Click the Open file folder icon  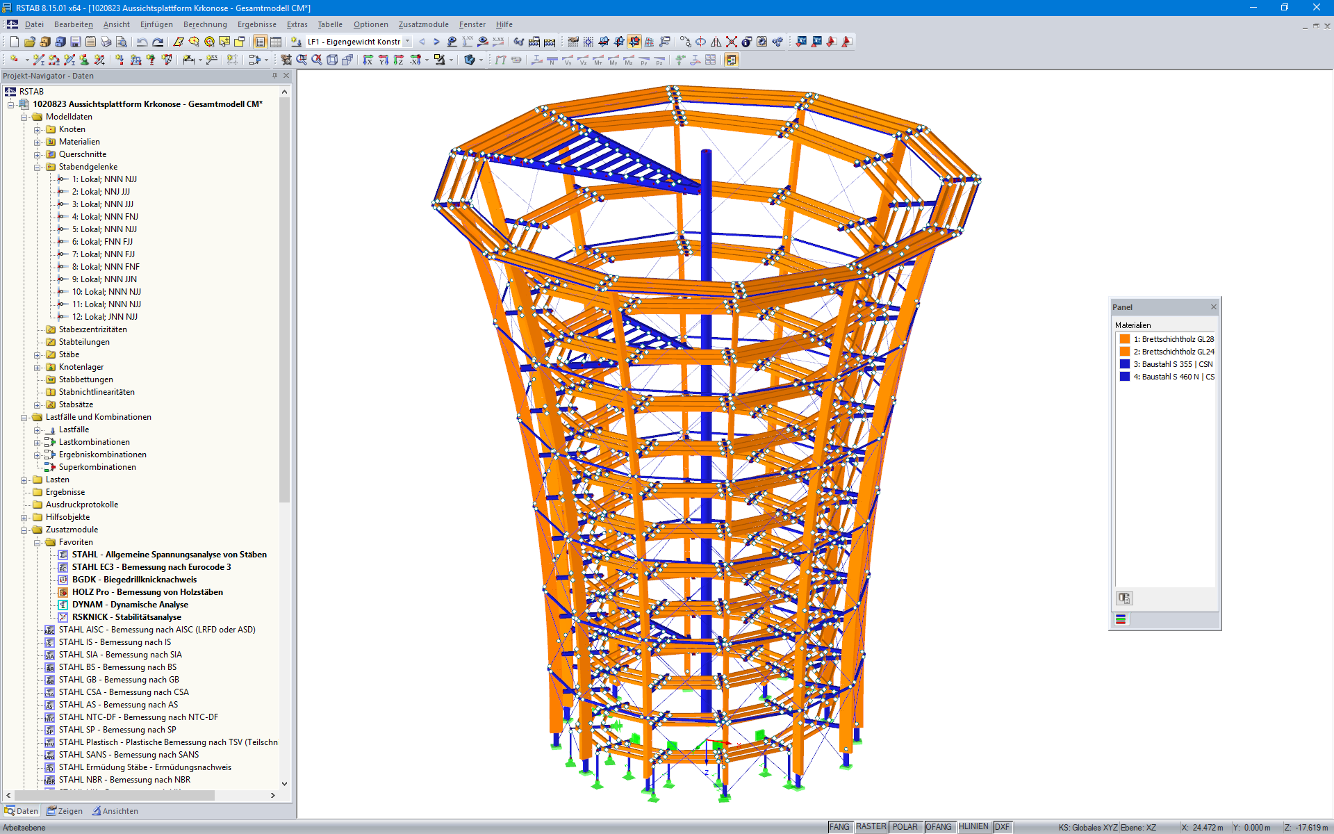[29, 42]
